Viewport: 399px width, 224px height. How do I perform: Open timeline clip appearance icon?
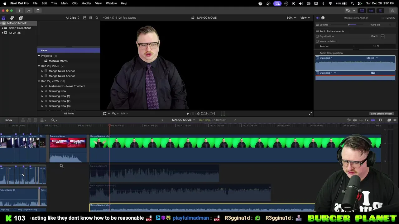(x=380, y=120)
